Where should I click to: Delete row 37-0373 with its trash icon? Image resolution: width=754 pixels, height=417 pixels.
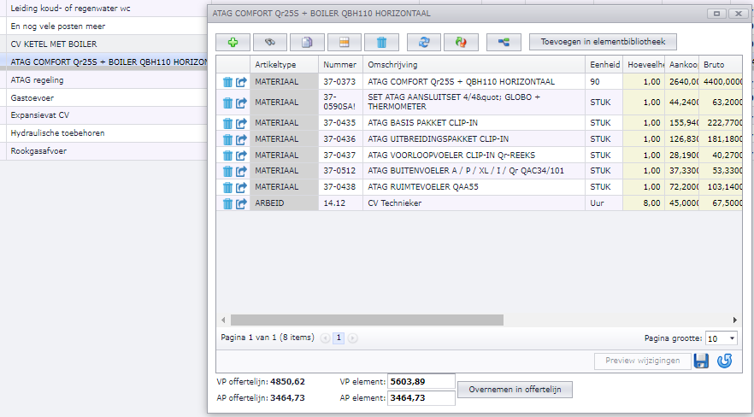pos(228,82)
